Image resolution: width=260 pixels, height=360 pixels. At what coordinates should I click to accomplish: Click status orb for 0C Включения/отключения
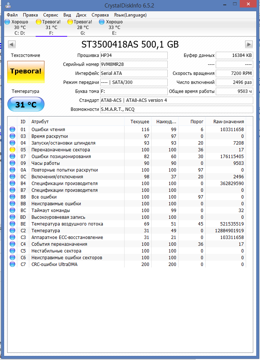click(x=12, y=176)
